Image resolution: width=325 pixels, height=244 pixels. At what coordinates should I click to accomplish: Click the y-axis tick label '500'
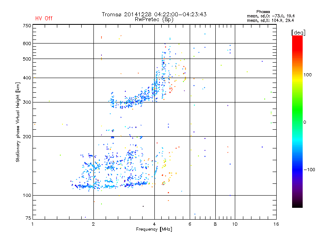[27, 59]
